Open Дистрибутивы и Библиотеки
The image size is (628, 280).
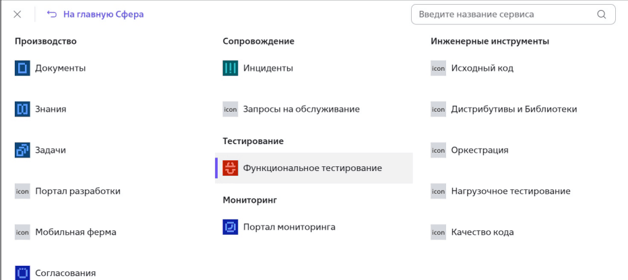coord(513,109)
